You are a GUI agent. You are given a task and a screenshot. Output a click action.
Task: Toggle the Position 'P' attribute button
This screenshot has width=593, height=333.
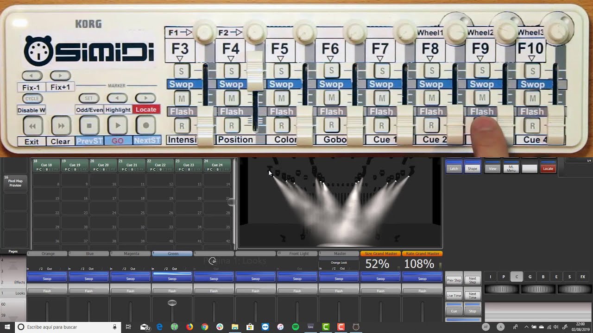tap(504, 277)
